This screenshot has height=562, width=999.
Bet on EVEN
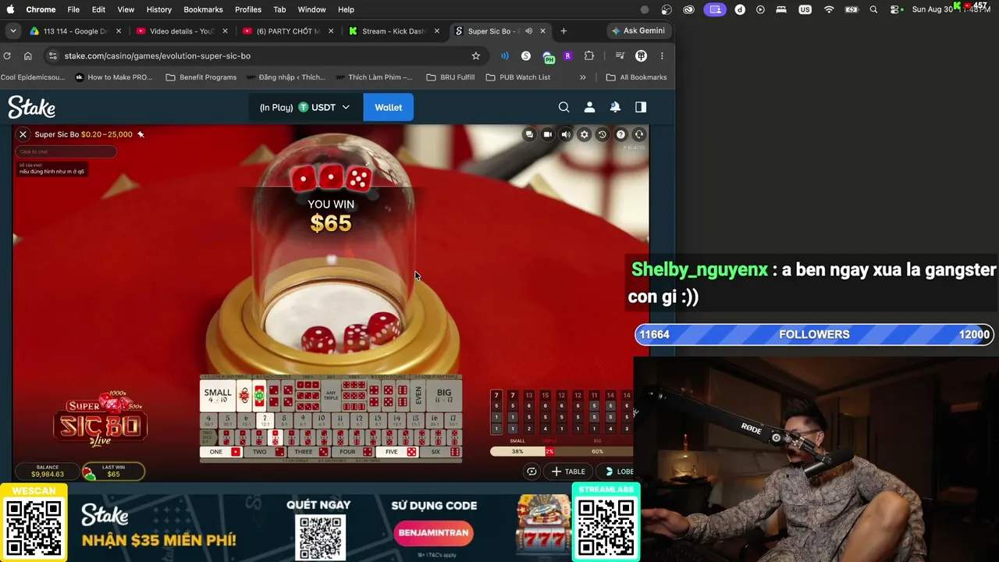(418, 396)
